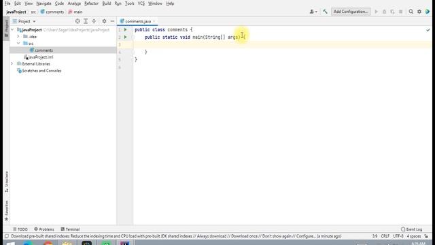Open the TODO tool window
Viewport: 435px width, 245px height.
point(20,229)
